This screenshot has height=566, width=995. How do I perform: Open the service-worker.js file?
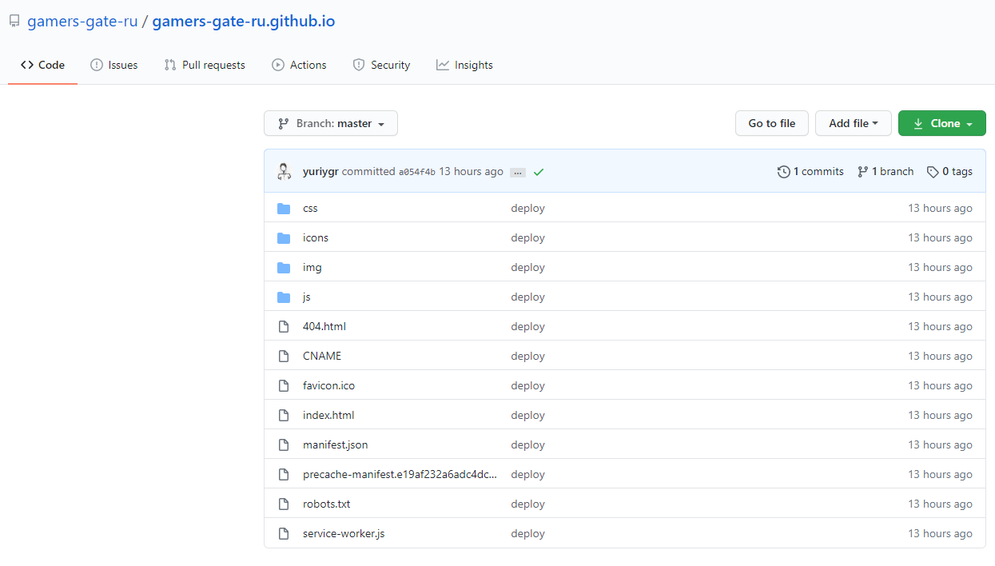344,534
